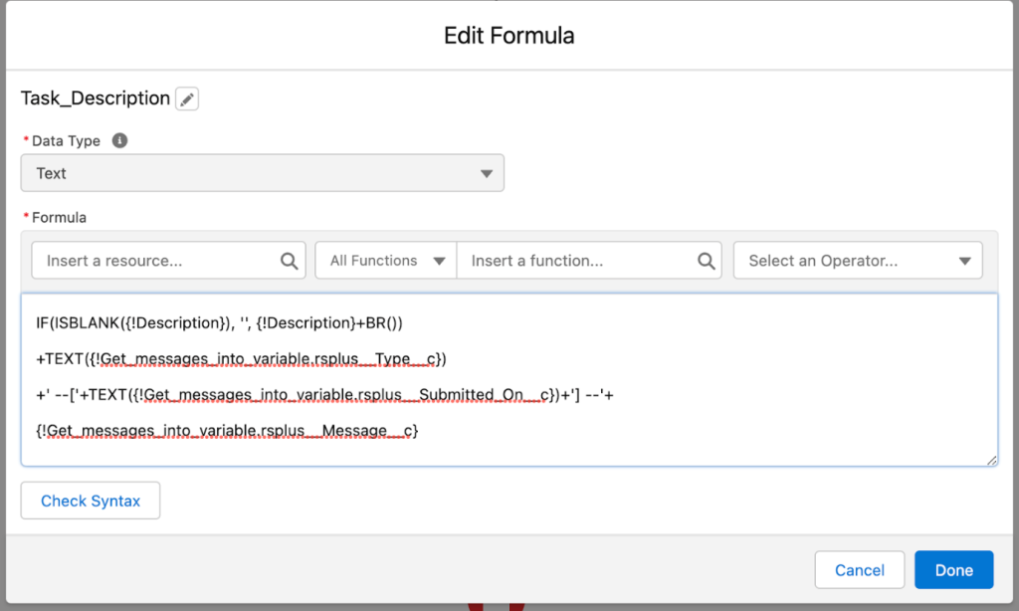This screenshot has height=611, width=1019.
Task: Click the formula box resize handle
Action: (x=991, y=459)
